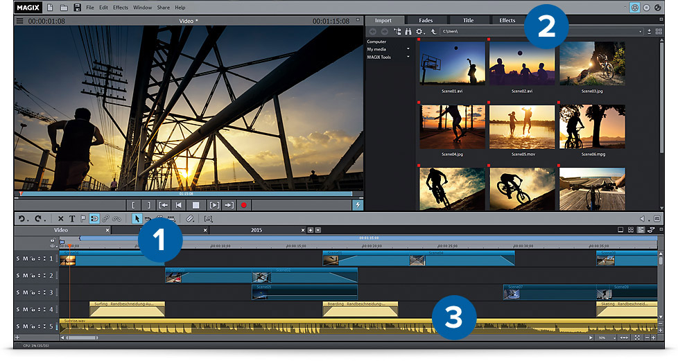
Task: Set a chapter marker with flag icon
Action: pyautogui.click(x=83, y=219)
